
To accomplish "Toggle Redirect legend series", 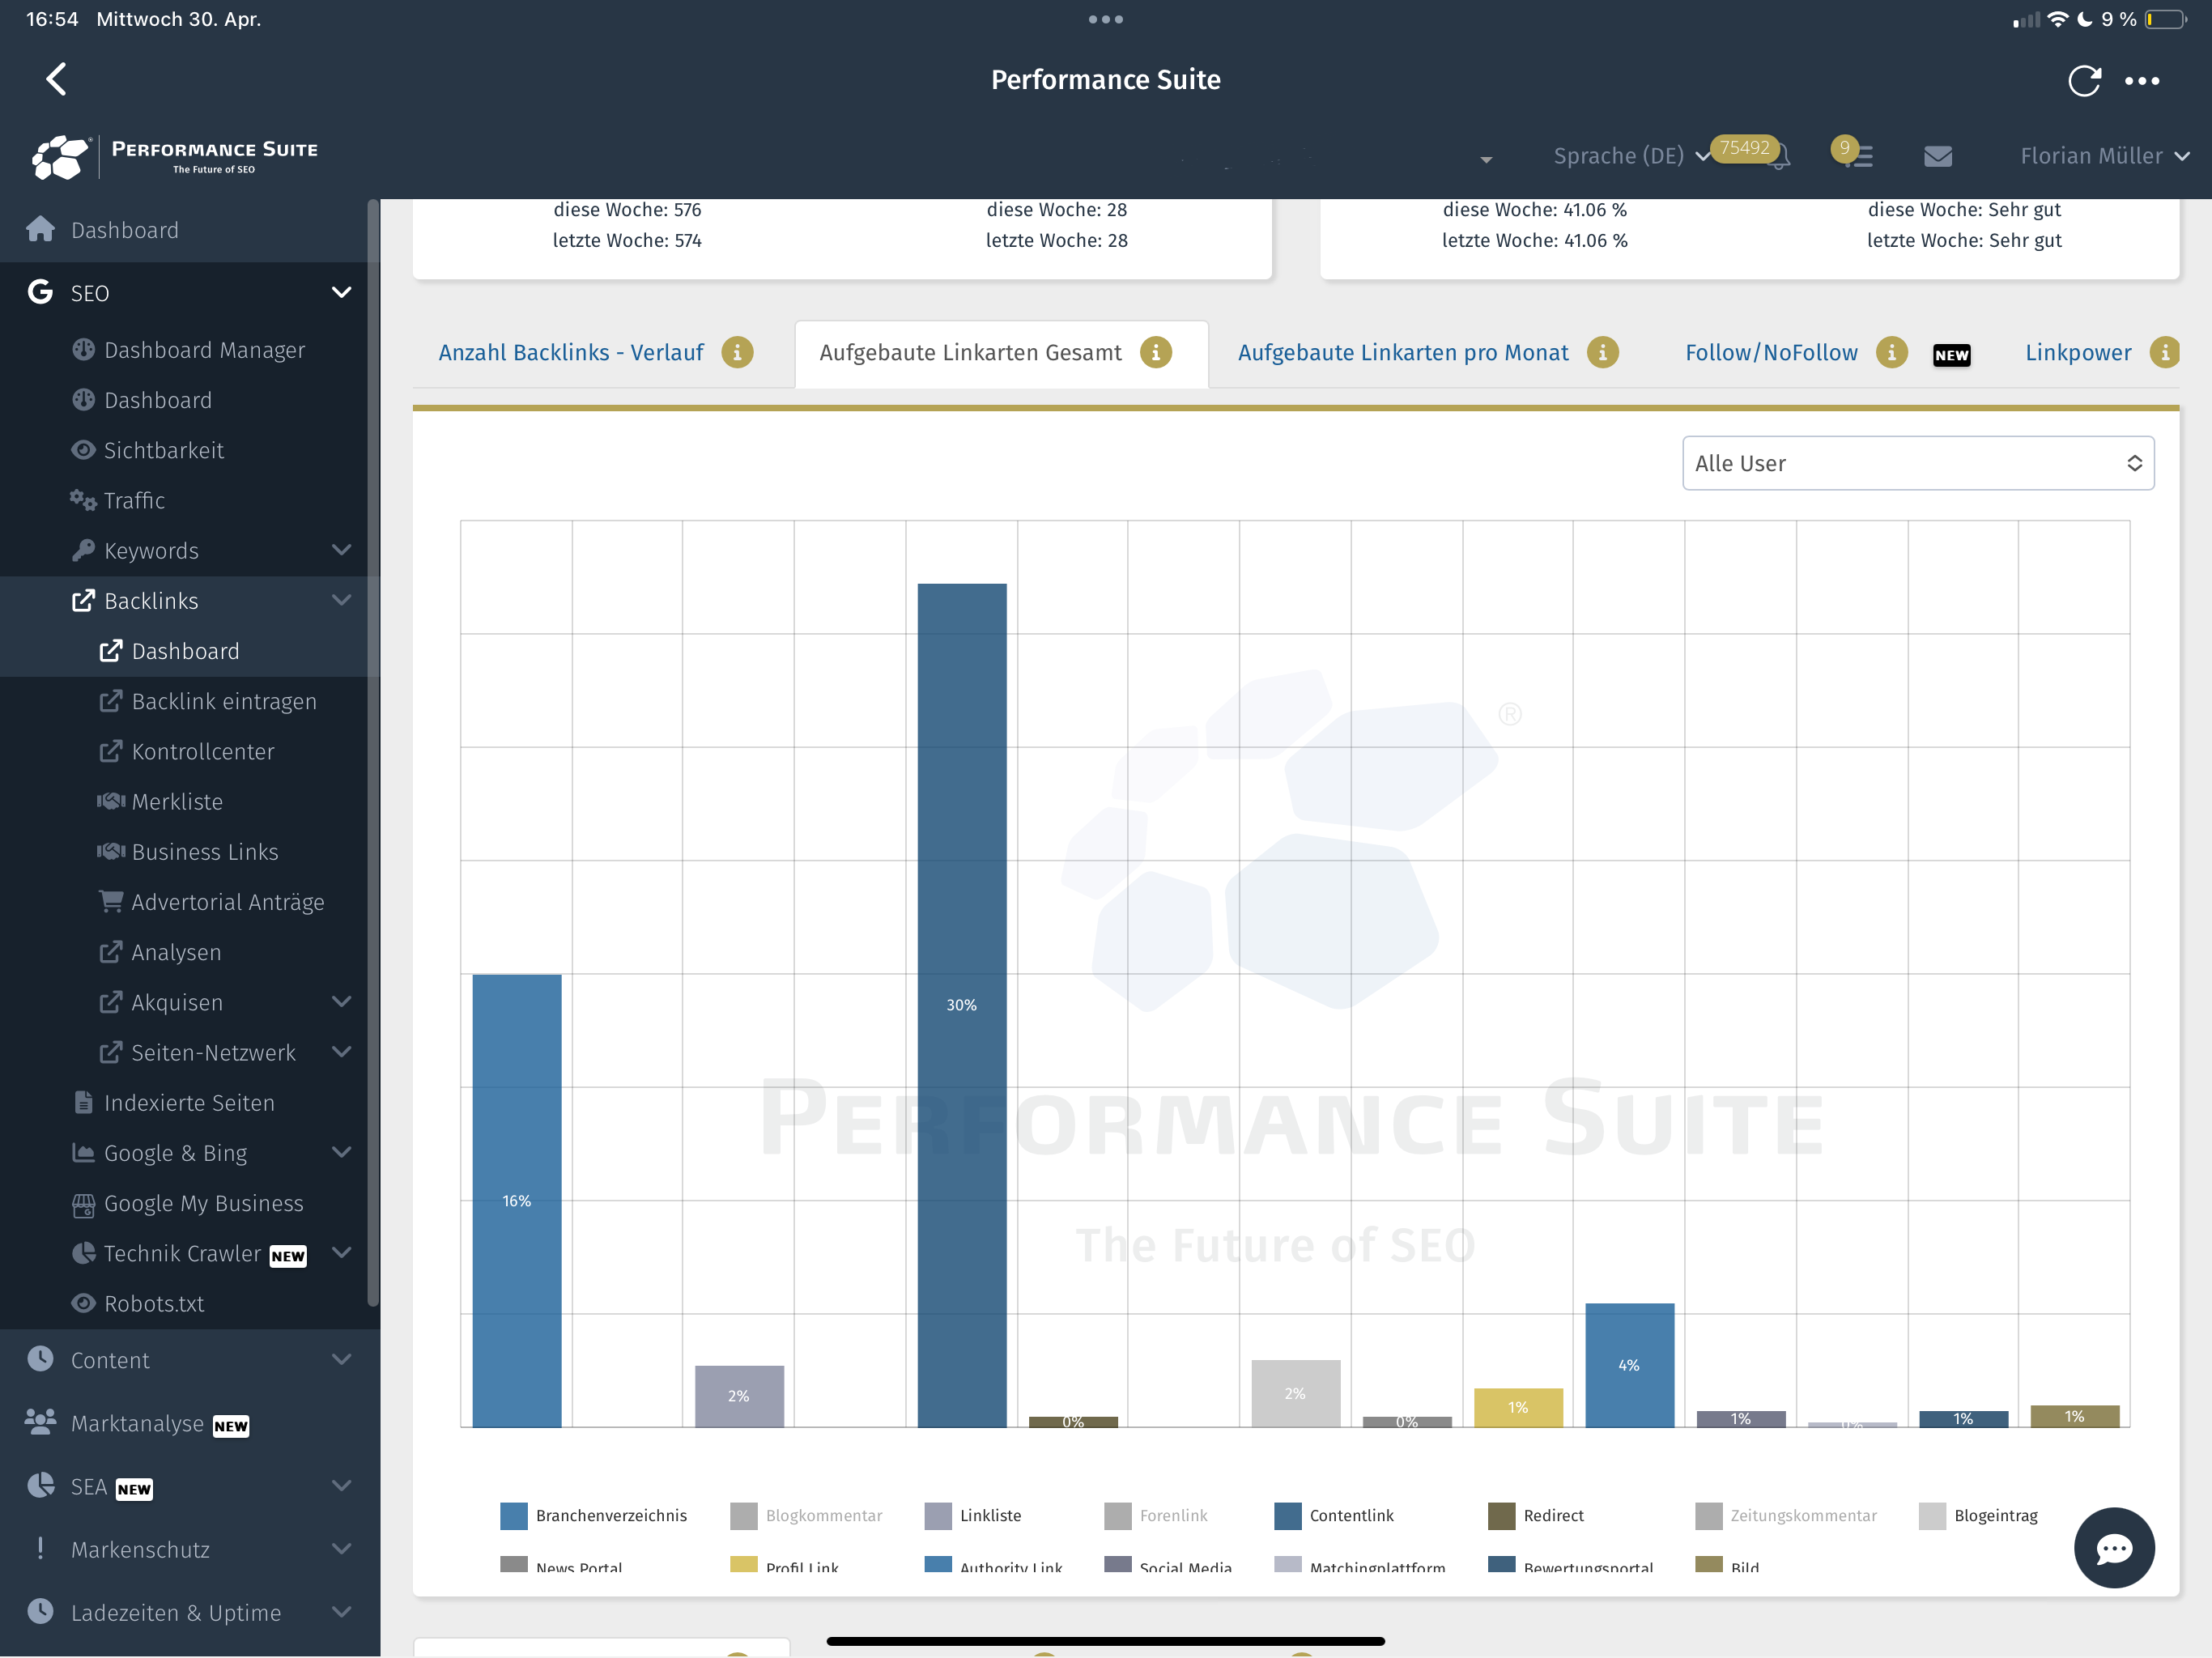I will tap(1536, 1515).
